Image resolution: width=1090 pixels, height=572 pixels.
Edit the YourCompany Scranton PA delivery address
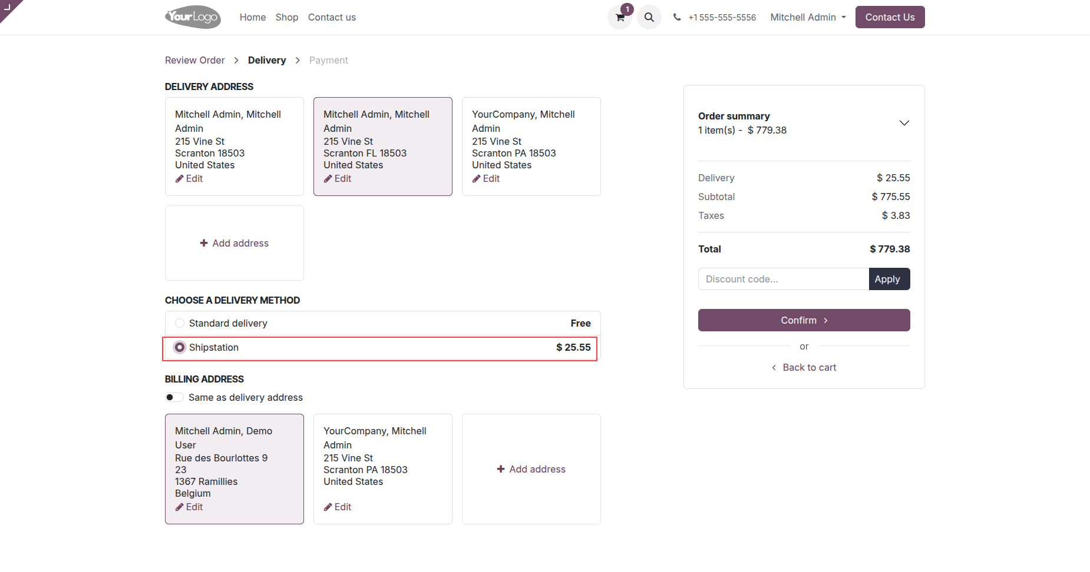coord(486,179)
